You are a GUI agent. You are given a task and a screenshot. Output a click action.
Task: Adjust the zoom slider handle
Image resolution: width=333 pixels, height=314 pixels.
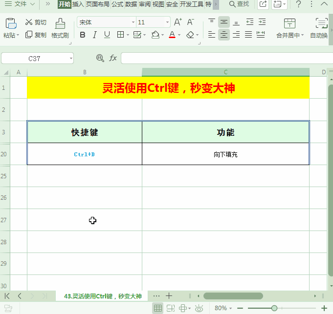(274, 308)
